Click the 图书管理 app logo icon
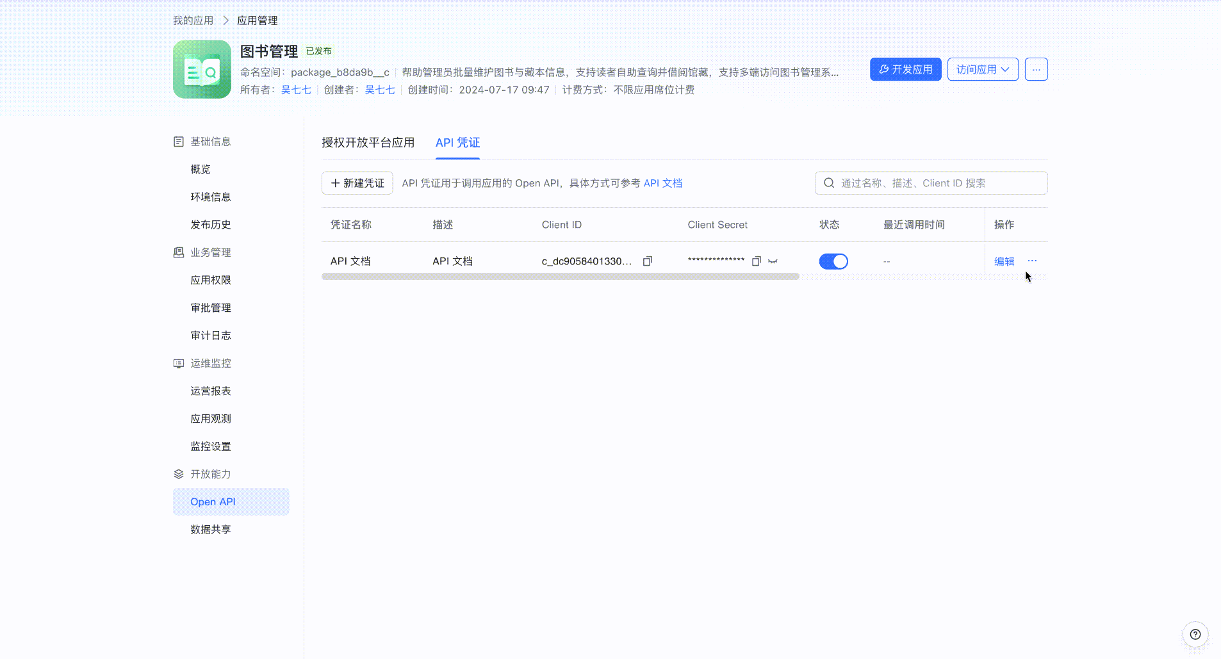Image resolution: width=1221 pixels, height=659 pixels. tap(202, 69)
